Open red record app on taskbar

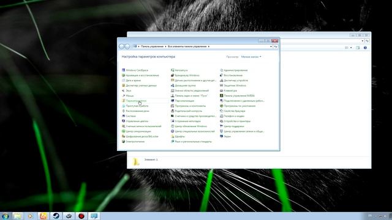point(81,216)
